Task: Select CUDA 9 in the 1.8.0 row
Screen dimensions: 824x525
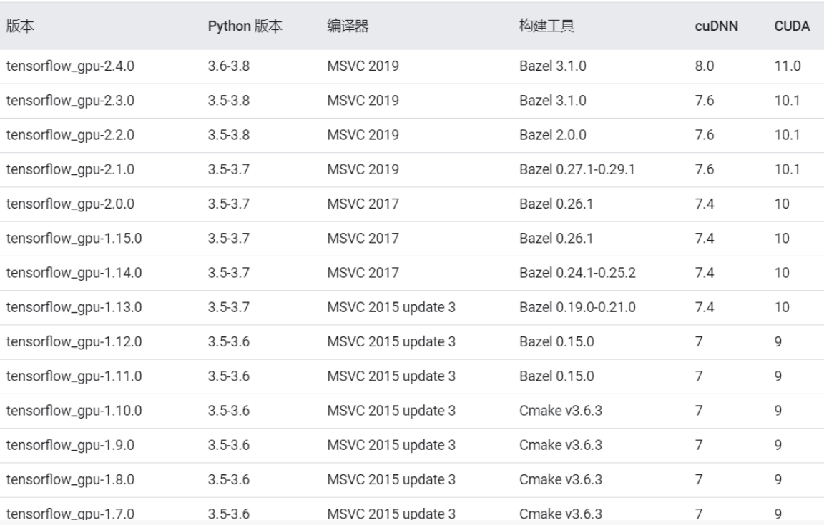Action: [778, 480]
